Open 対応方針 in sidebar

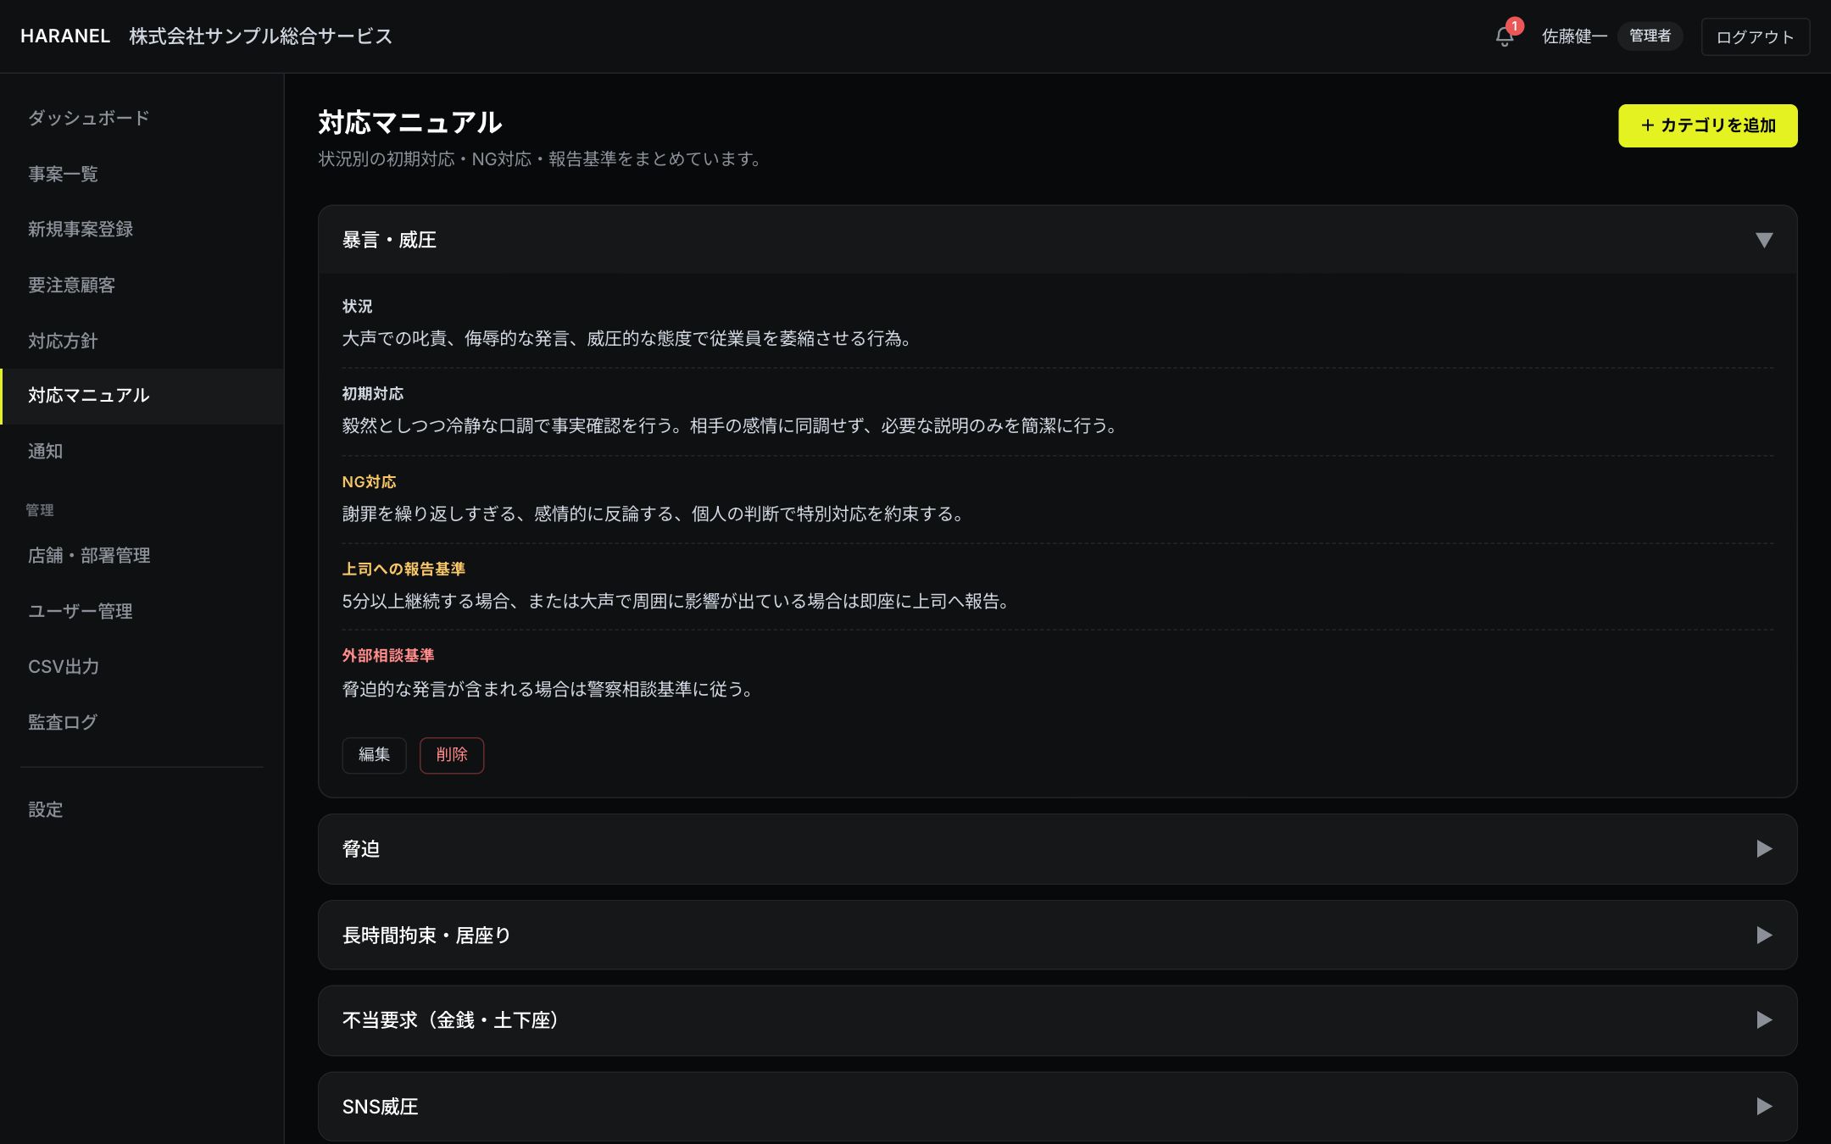coord(142,341)
